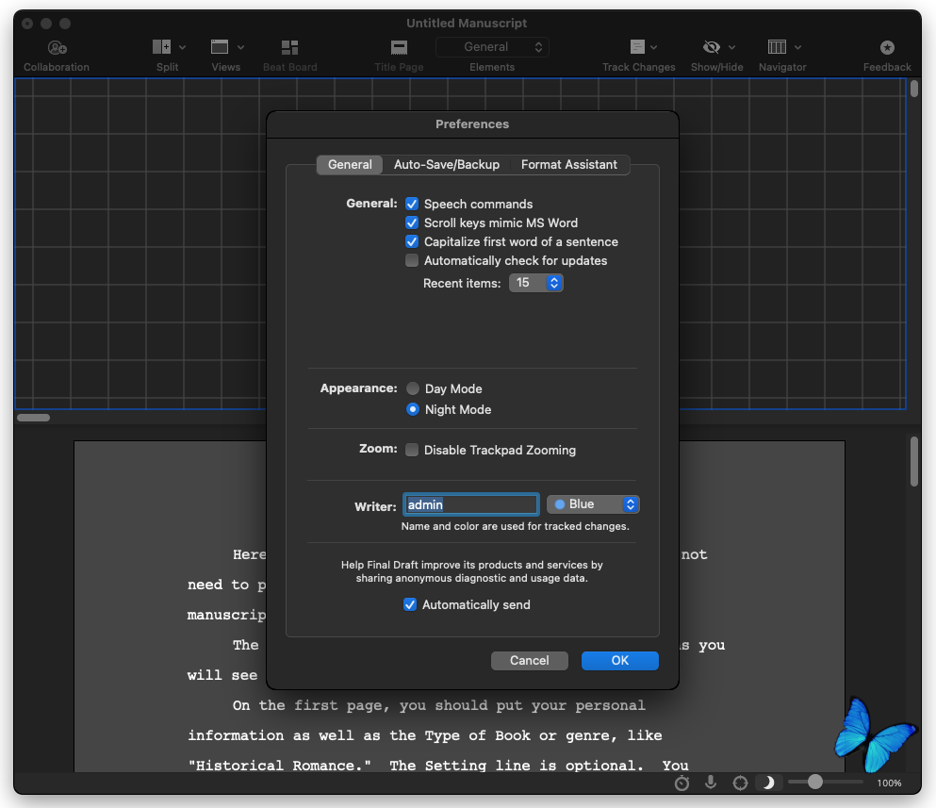Click the Show/Hide eye icon
The width and height of the screenshot is (936, 808).
(712, 46)
